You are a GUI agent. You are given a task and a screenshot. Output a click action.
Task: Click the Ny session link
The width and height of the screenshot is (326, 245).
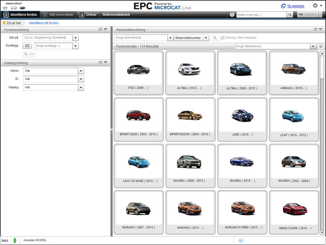pos(296,6)
